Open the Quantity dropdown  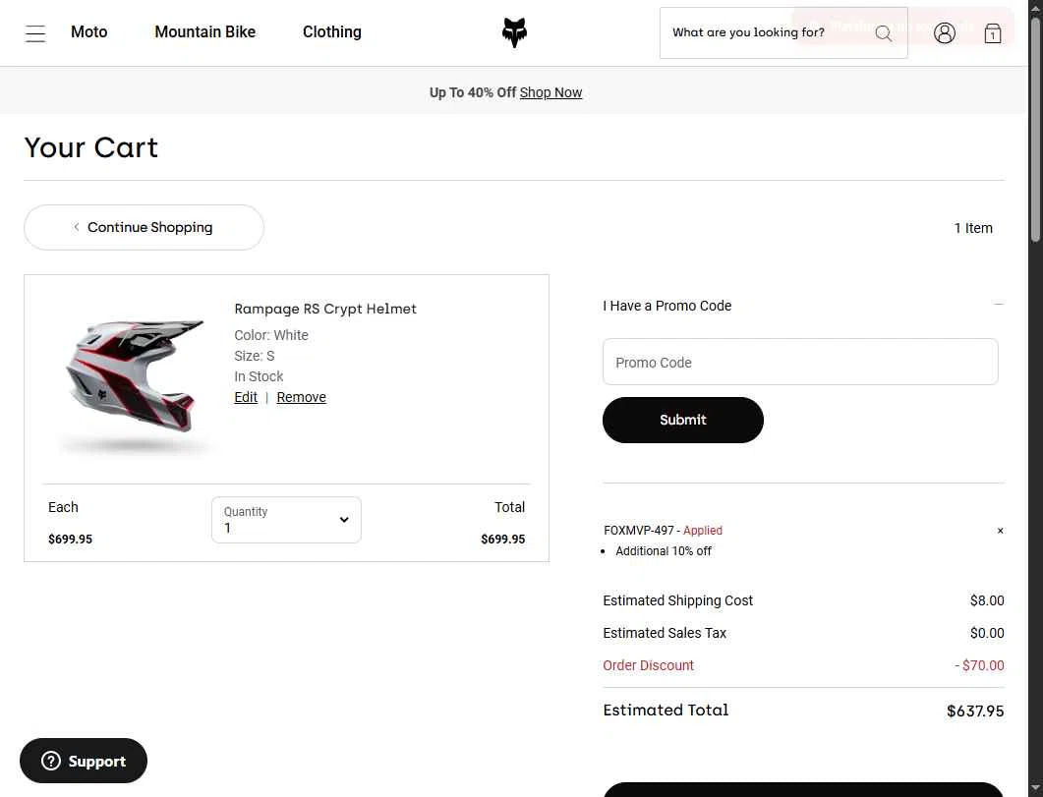pos(286,520)
